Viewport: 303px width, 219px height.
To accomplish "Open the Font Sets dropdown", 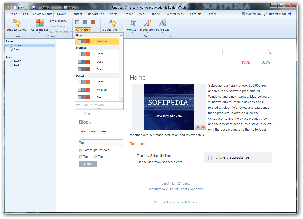I will click(x=133, y=26).
